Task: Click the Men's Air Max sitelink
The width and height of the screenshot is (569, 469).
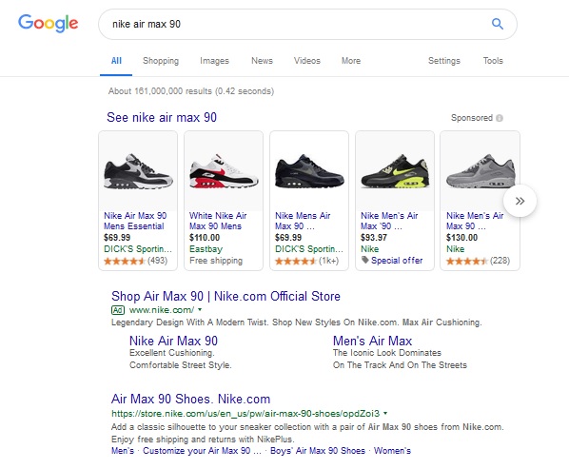Action: pyautogui.click(x=372, y=341)
